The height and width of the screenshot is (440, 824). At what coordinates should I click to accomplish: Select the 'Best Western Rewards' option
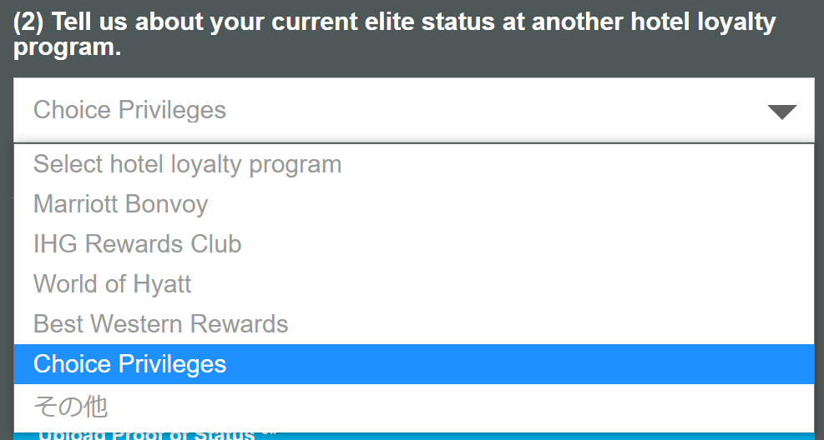(x=161, y=324)
